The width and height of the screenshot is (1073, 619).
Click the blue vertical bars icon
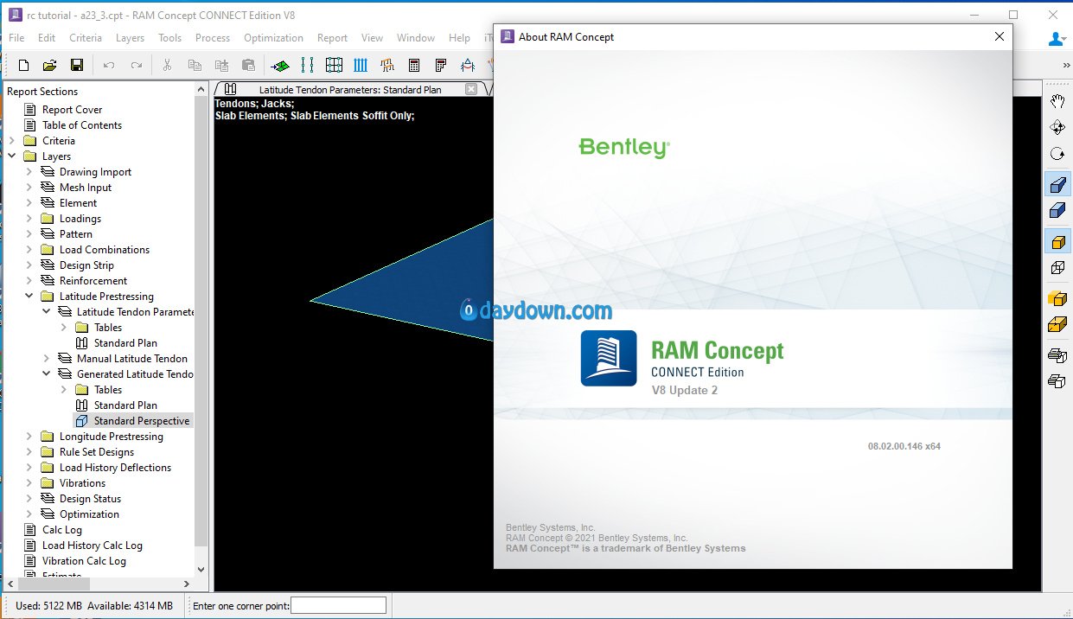tap(361, 65)
